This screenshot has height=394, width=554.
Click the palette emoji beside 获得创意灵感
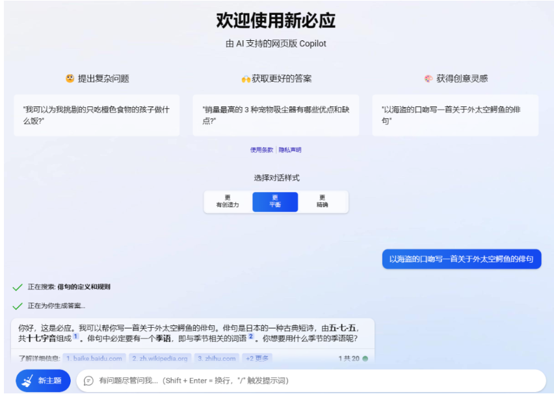(428, 79)
